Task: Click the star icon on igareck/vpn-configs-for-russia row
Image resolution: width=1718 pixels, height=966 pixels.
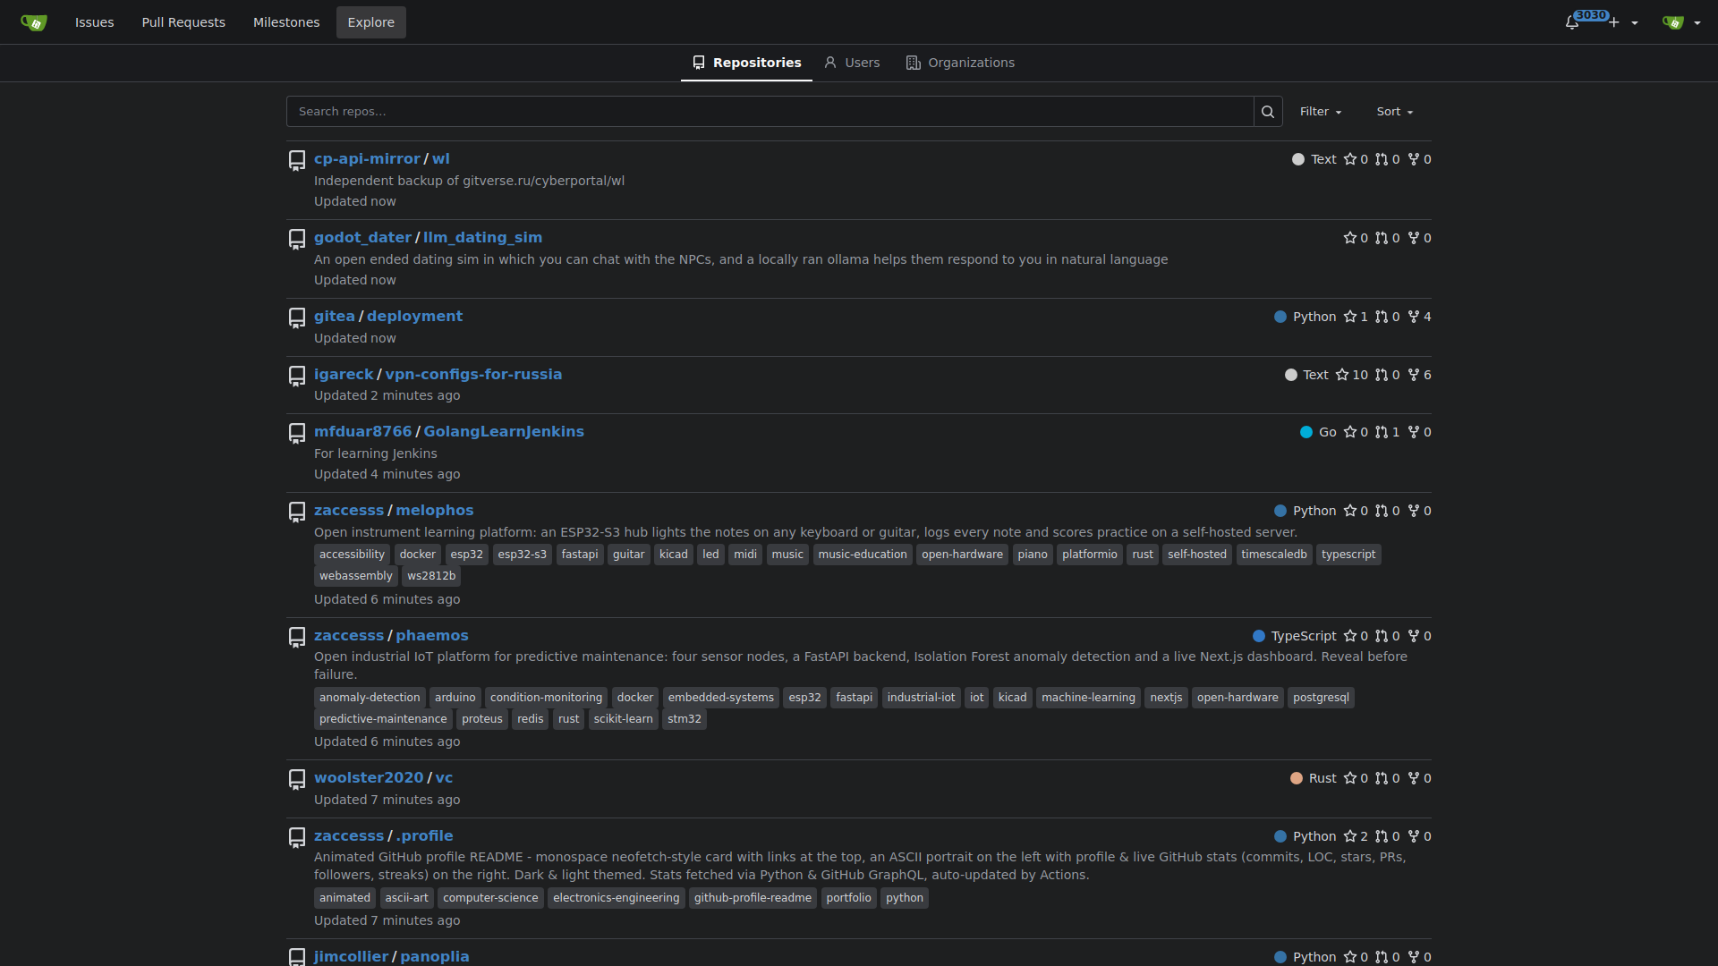Action: pyautogui.click(x=1342, y=375)
